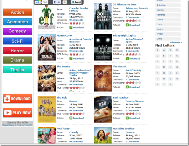Open the 30 Minutes or Less title link
Viewport: 189px width, 146px height.
(x=125, y=4)
